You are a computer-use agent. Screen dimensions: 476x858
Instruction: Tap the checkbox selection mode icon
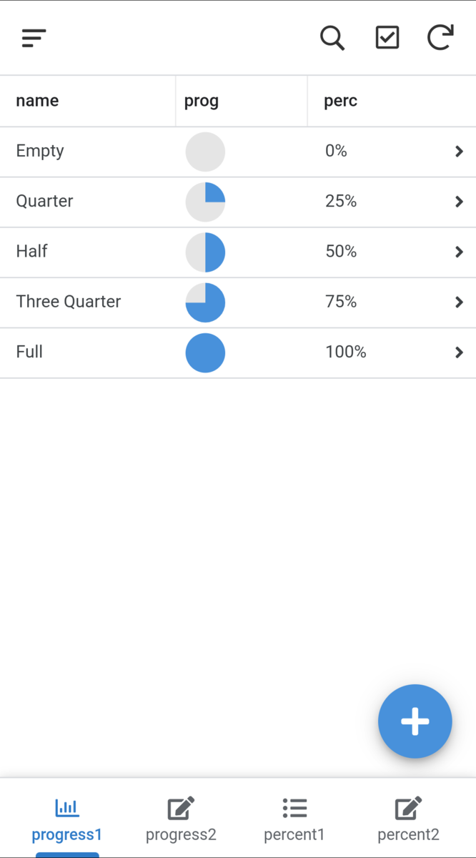click(x=387, y=38)
